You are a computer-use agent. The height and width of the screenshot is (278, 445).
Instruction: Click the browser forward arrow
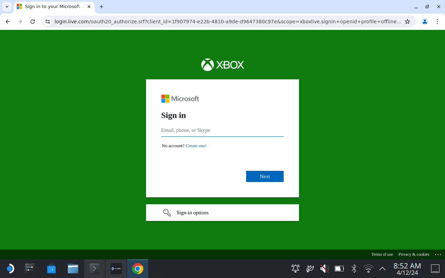20,22
